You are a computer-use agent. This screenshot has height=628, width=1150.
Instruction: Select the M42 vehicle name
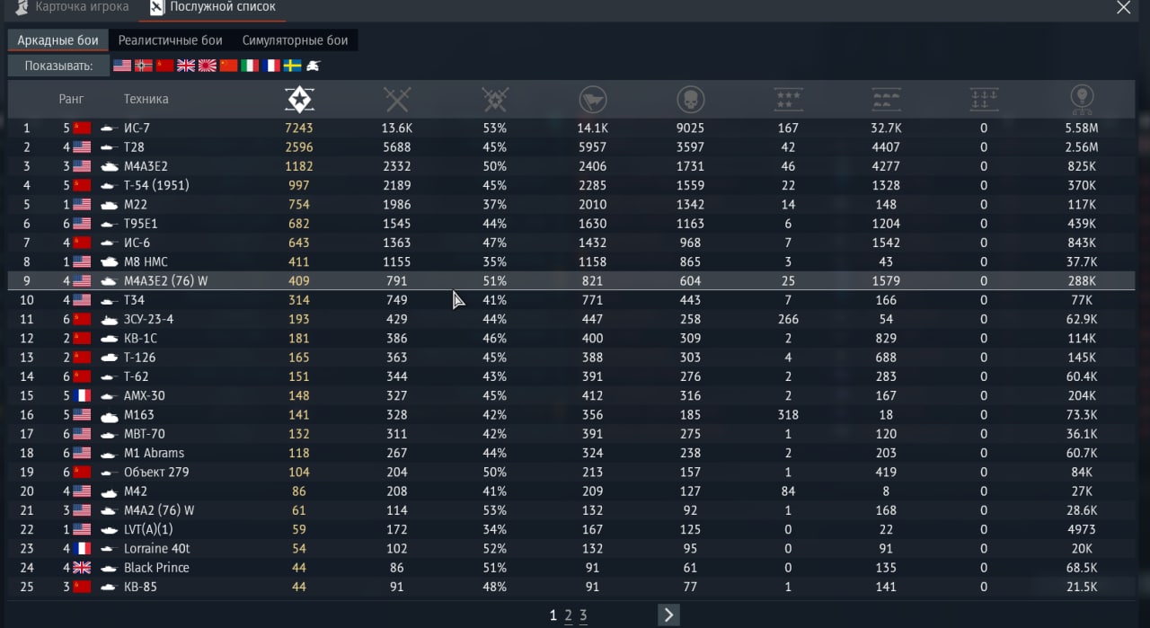(x=136, y=491)
